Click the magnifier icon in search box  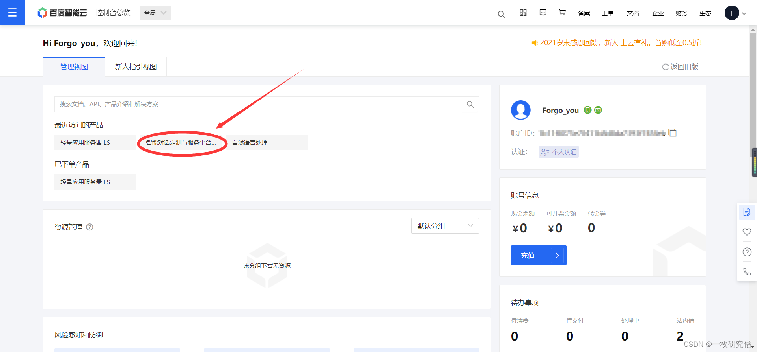[470, 104]
